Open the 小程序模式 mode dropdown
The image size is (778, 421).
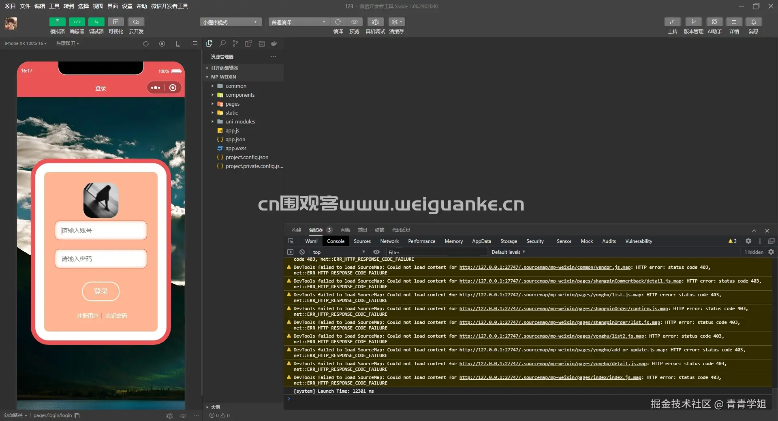tap(230, 22)
